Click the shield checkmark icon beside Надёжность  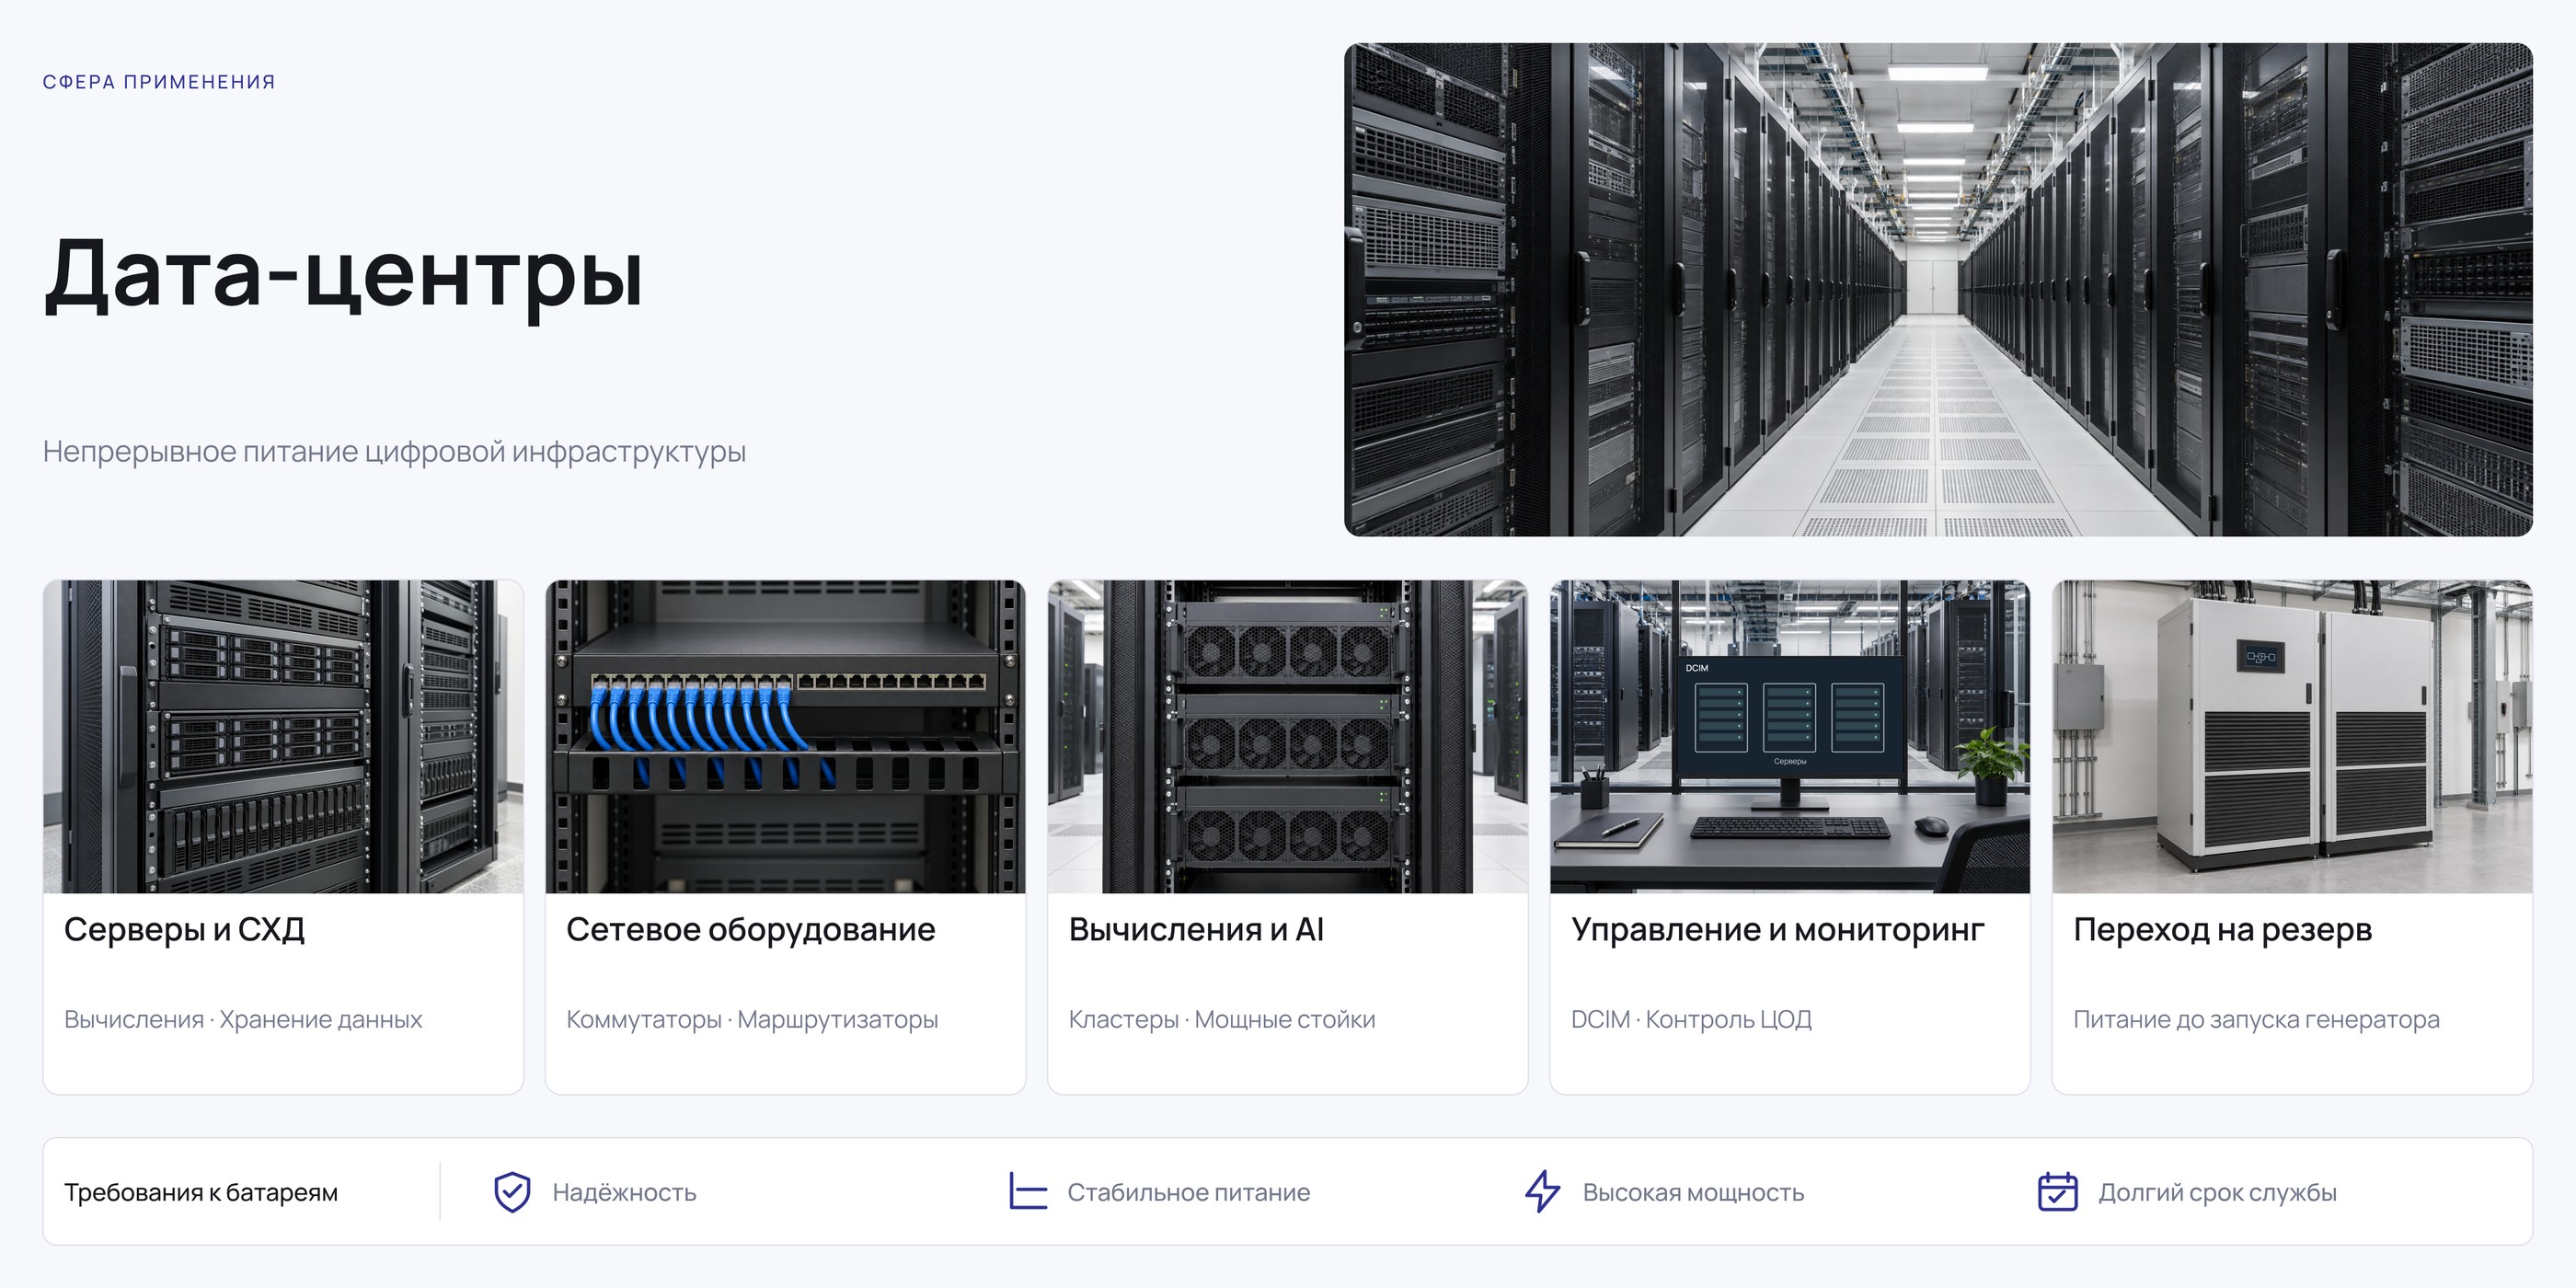coord(512,1192)
